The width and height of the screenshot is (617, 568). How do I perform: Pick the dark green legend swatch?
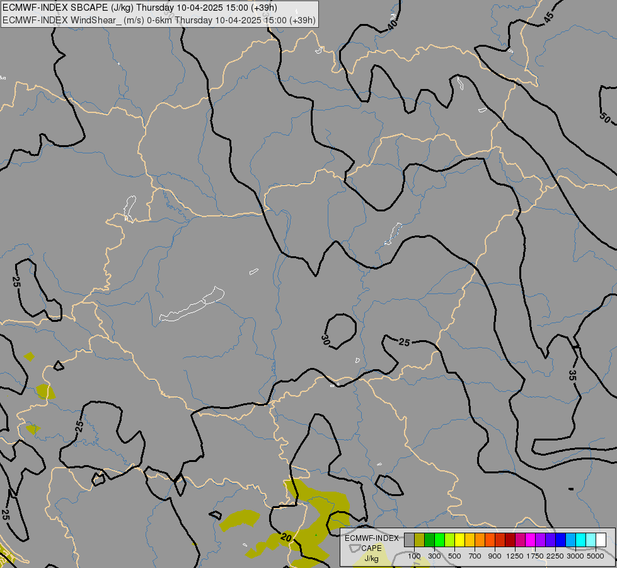pyautogui.click(x=429, y=540)
